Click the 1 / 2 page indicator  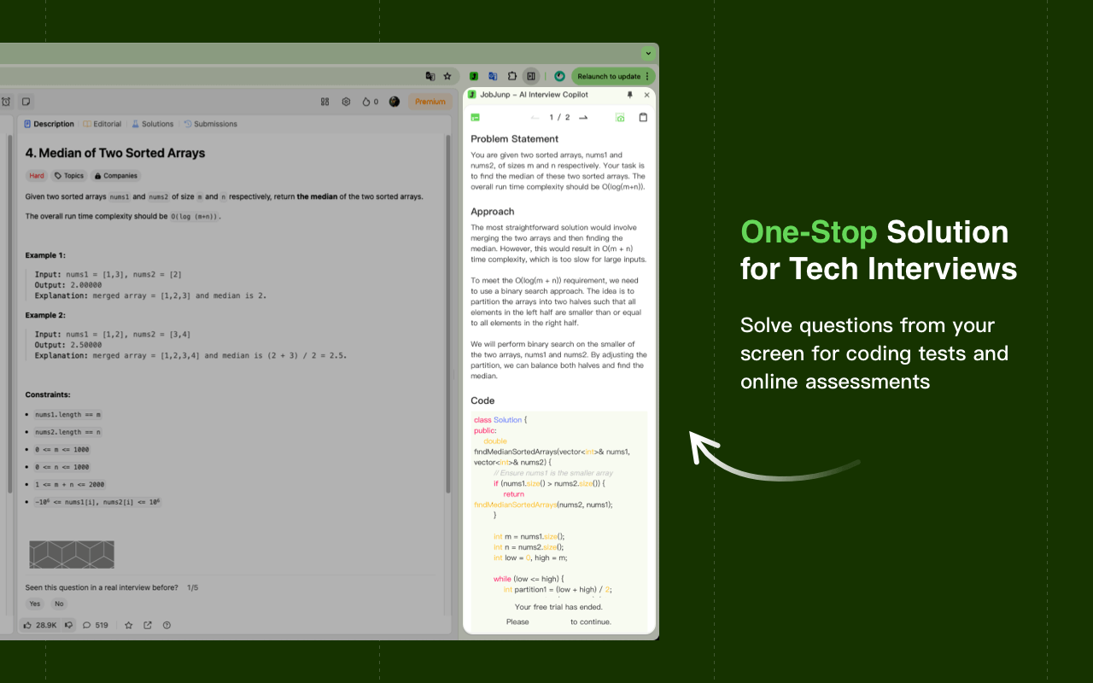(559, 117)
